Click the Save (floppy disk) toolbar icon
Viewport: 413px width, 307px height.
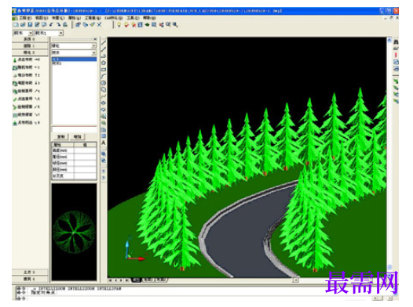click(x=30, y=25)
